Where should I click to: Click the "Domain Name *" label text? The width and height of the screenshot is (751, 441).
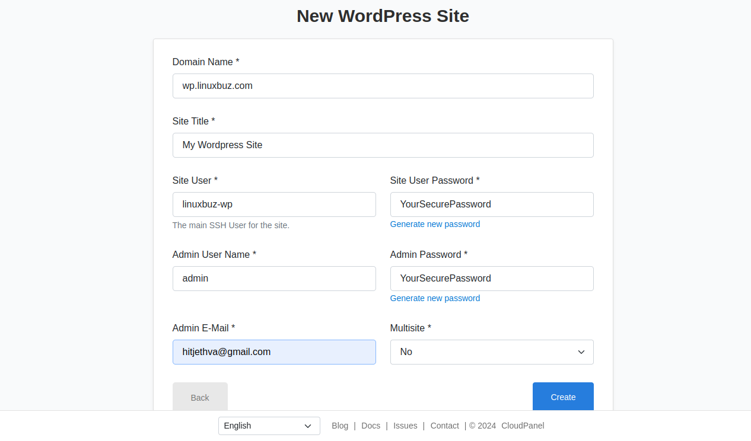206,62
